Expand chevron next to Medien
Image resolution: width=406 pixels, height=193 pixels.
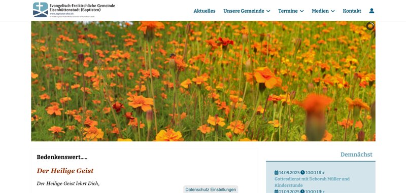(x=333, y=11)
